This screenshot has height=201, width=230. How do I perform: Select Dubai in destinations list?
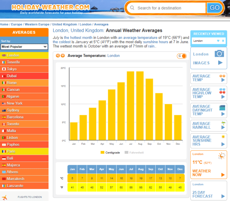(x=24, y=76)
